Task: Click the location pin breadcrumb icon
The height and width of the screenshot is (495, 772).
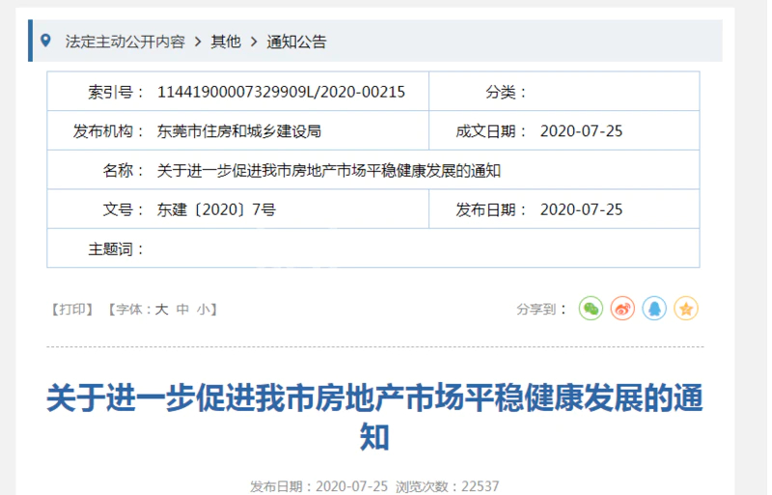Action: [45, 41]
